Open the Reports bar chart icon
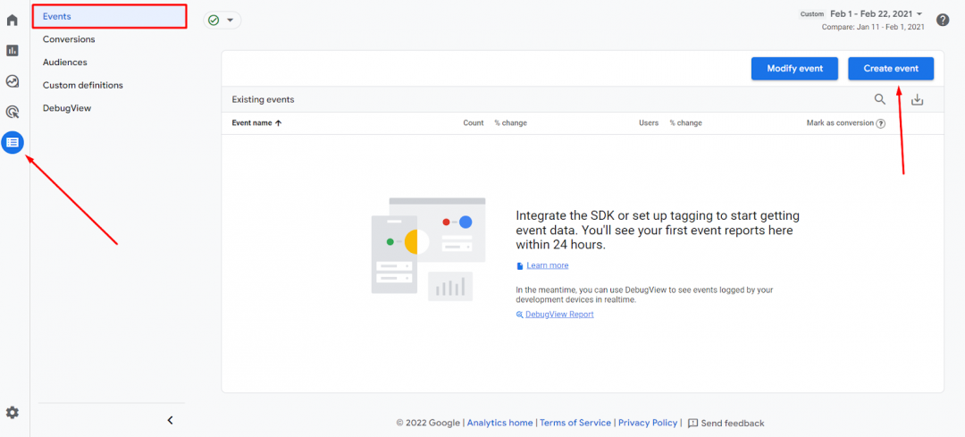The image size is (965, 437). (x=13, y=50)
